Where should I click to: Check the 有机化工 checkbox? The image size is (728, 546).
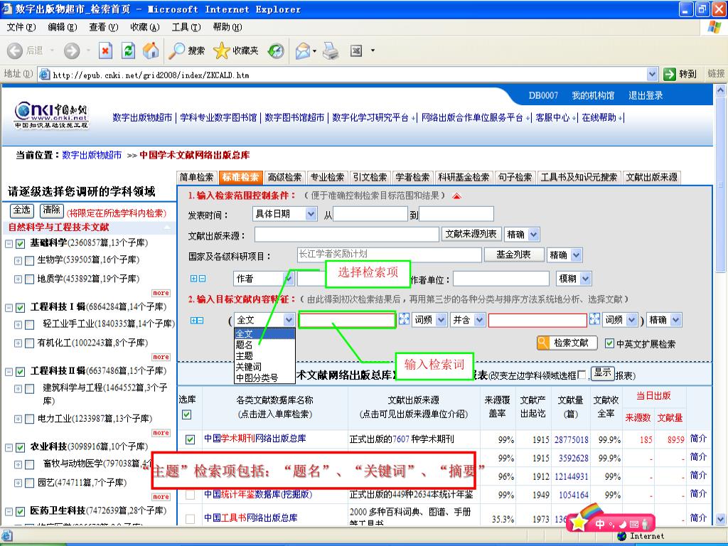[29, 343]
